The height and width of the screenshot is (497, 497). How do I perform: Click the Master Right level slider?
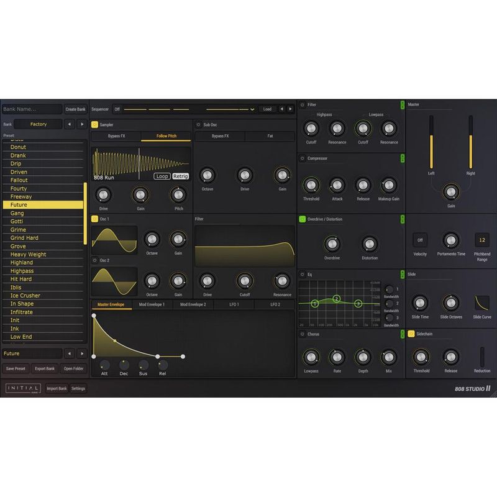(471, 142)
